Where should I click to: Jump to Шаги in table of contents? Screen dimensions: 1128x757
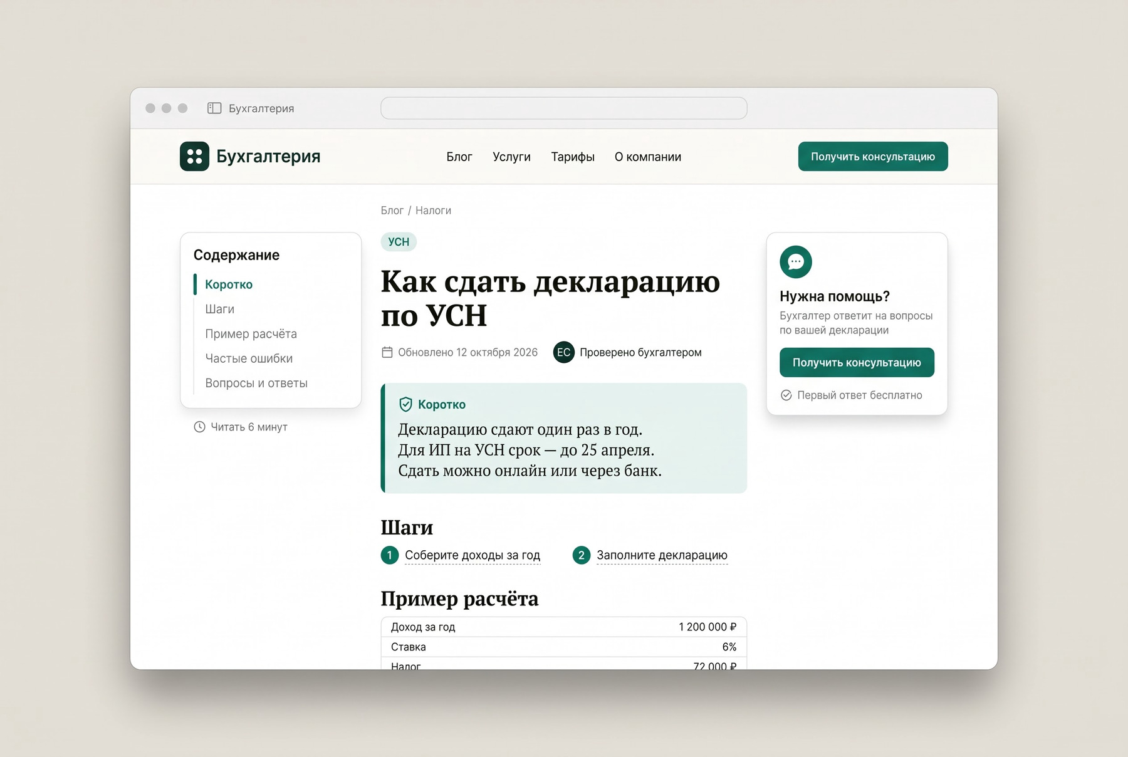219,309
